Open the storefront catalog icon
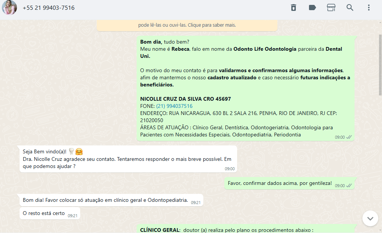382x233 pixels. point(331,8)
